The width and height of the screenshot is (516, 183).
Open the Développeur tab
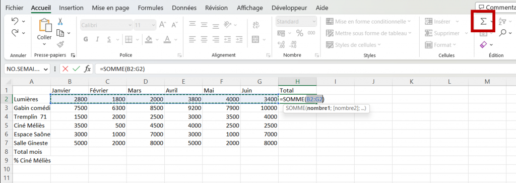click(x=289, y=8)
